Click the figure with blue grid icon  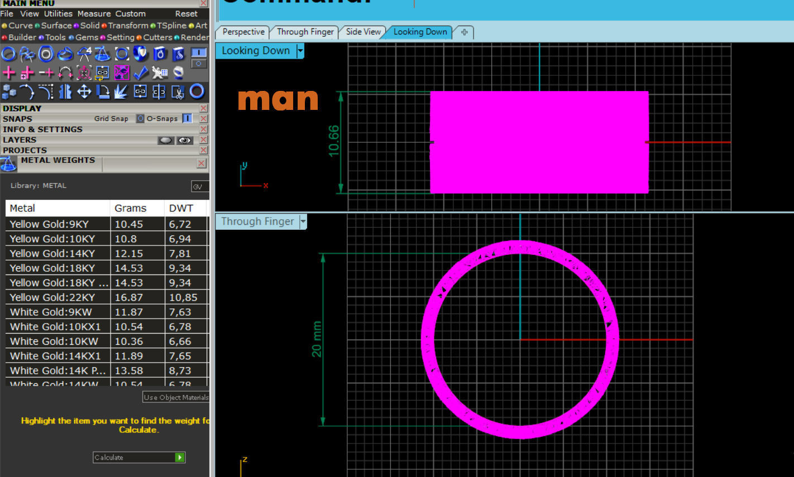[160, 73]
